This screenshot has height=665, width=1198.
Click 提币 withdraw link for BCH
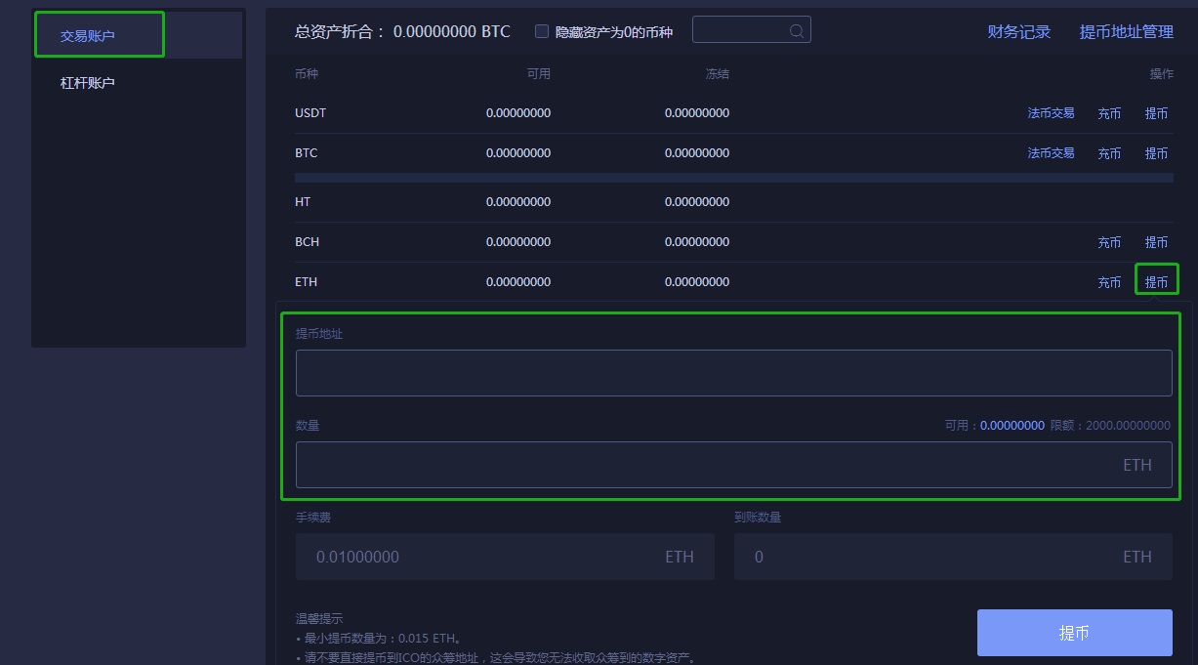[1156, 241]
